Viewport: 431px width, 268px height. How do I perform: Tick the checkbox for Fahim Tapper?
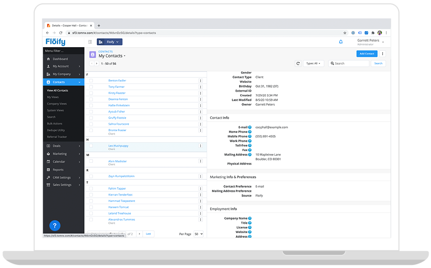(90, 188)
